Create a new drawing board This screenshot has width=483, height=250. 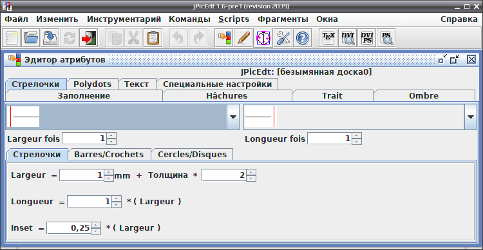tap(12, 38)
